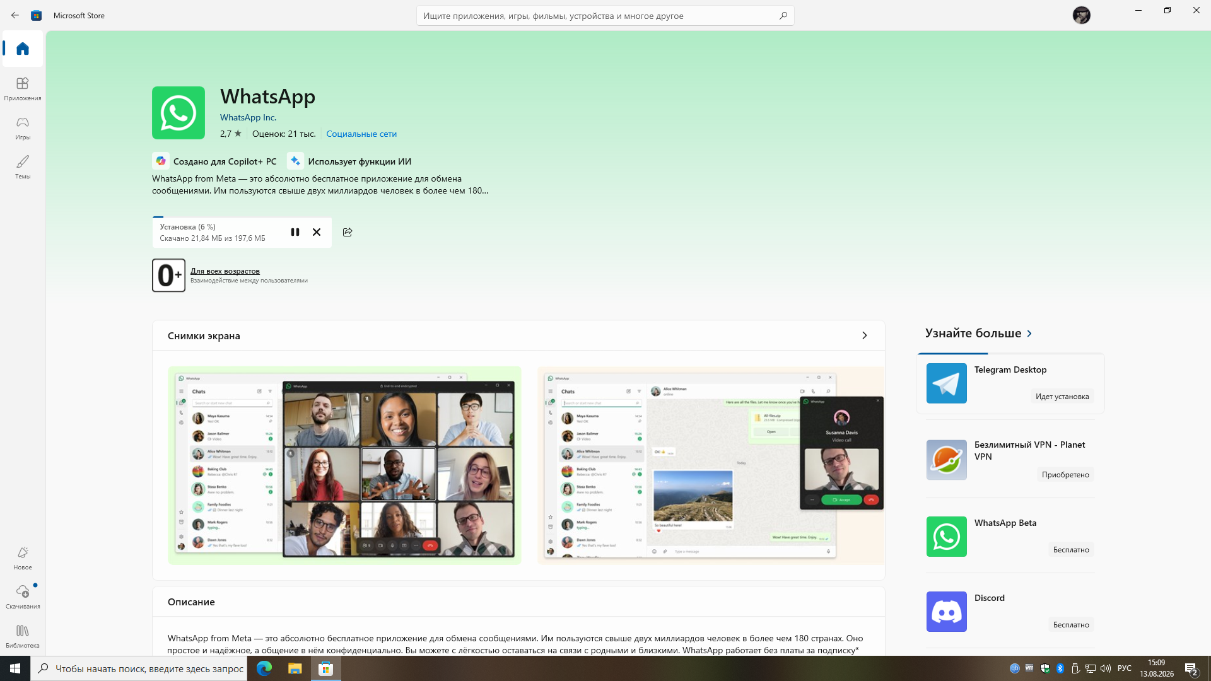
Task: Open the Planet VPN app icon
Action: [x=946, y=460]
